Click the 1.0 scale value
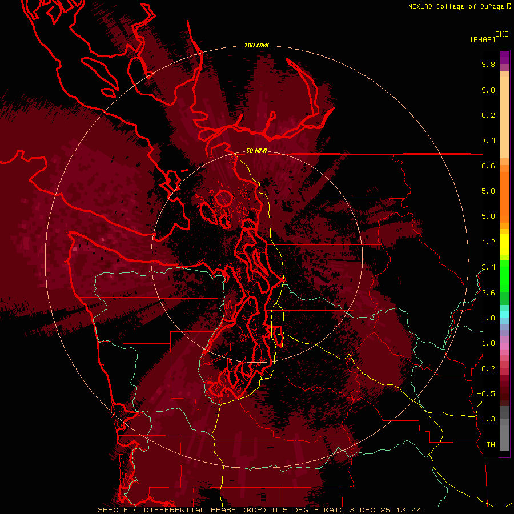 tap(488, 343)
